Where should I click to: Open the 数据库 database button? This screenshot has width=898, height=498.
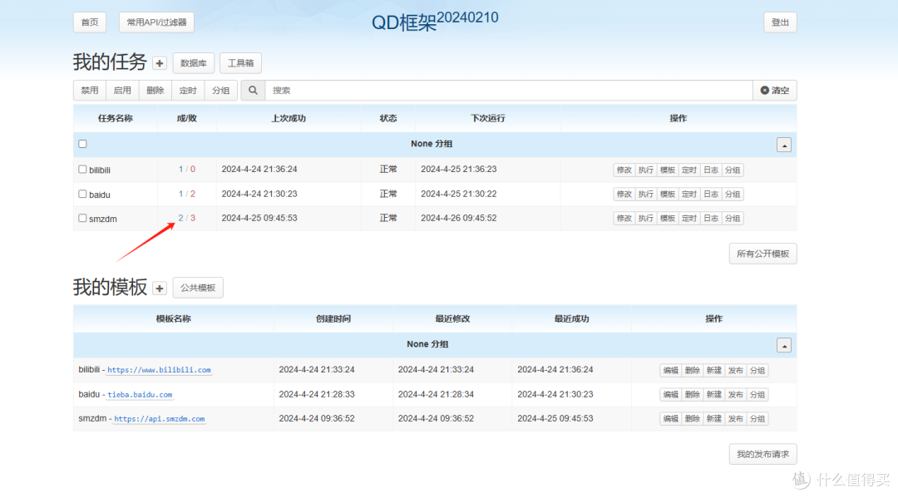click(x=194, y=63)
